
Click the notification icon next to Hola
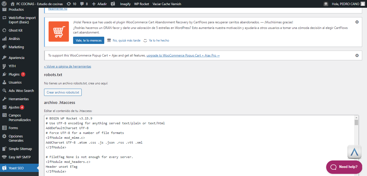pos(326,4)
